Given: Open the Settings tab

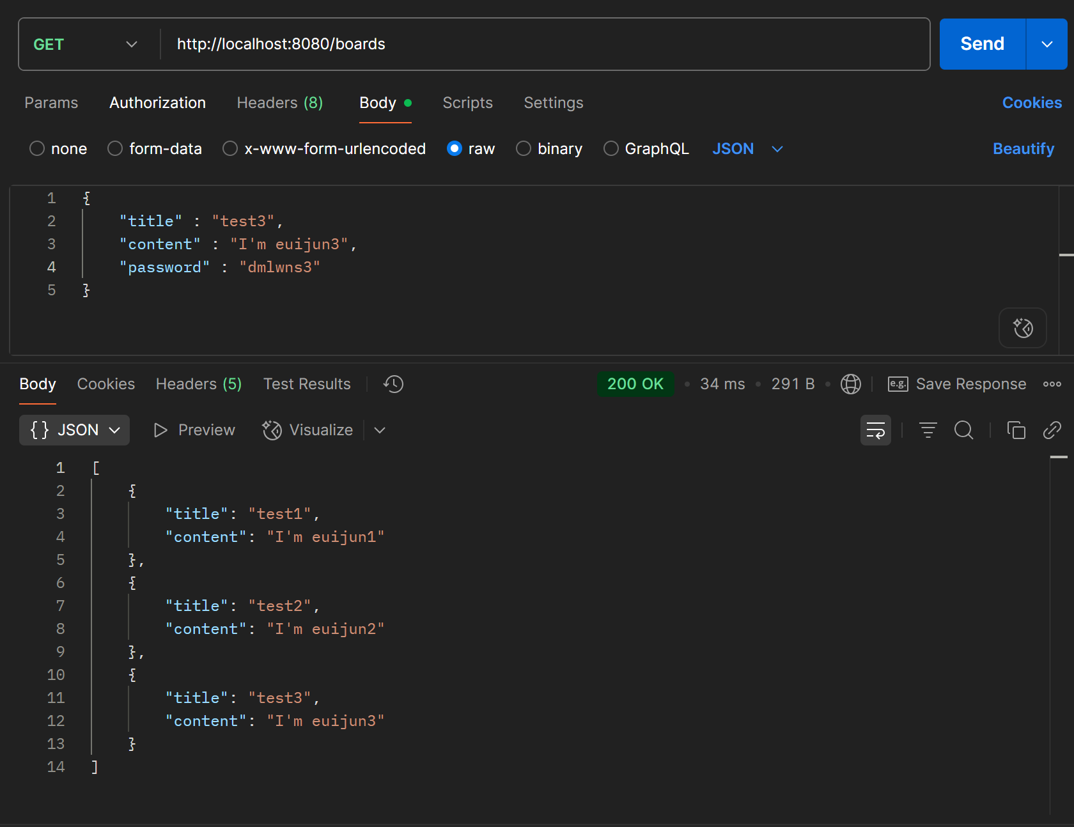Looking at the screenshot, I should tap(554, 103).
